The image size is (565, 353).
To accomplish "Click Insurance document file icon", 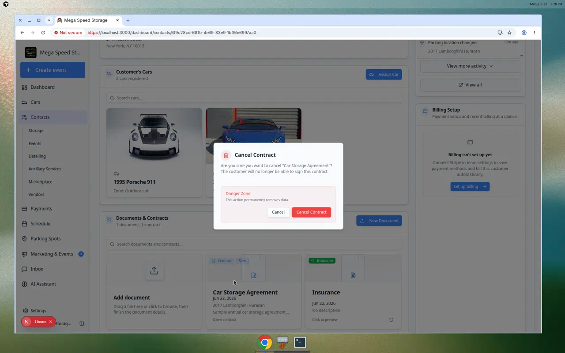I will coord(353,275).
